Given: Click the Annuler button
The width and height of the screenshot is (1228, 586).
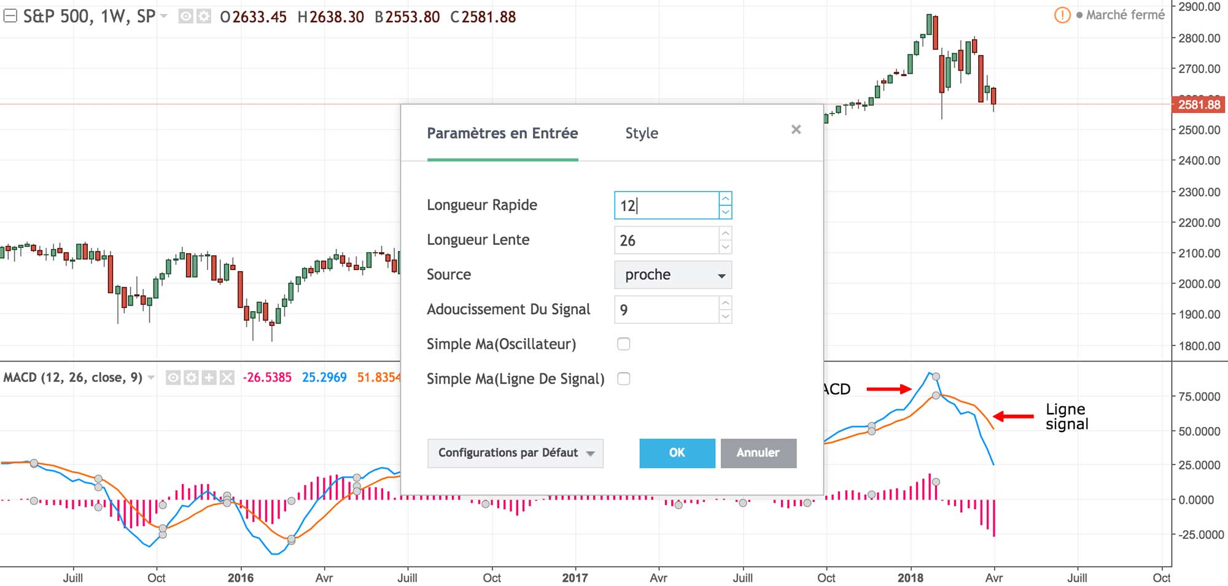Looking at the screenshot, I should point(758,453).
